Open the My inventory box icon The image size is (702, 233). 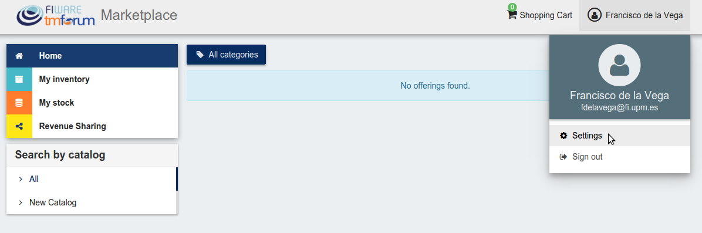click(x=19, y=79)
